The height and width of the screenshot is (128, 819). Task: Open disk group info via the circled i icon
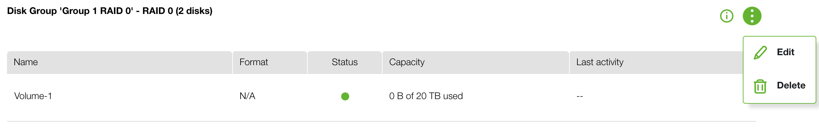click(726, 16)
